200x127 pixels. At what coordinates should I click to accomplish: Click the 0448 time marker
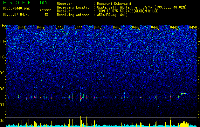click(x=155, y=27)
